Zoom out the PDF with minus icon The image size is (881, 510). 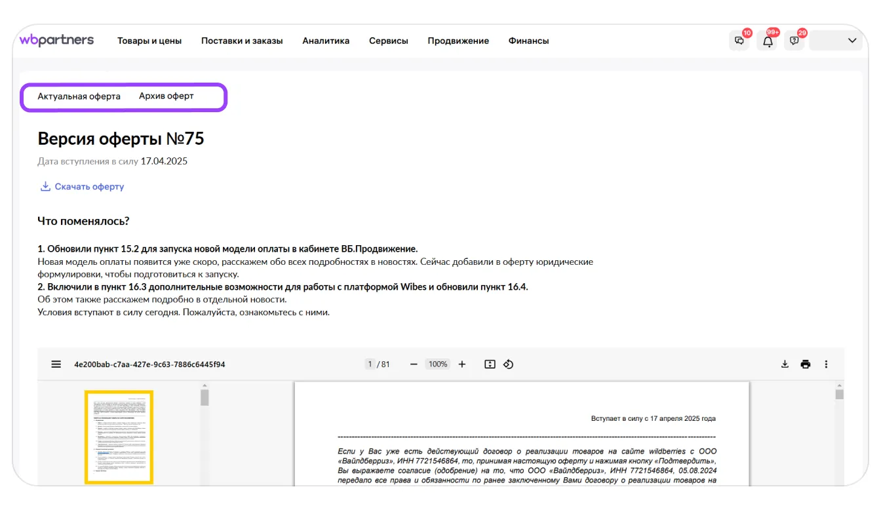(414, 364)
